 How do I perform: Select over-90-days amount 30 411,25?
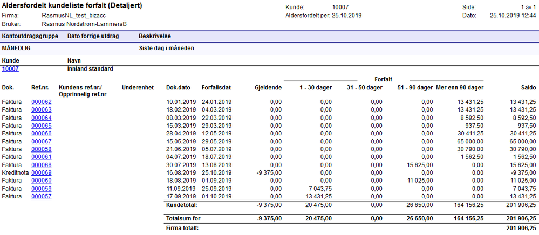(x=470, y=133)
